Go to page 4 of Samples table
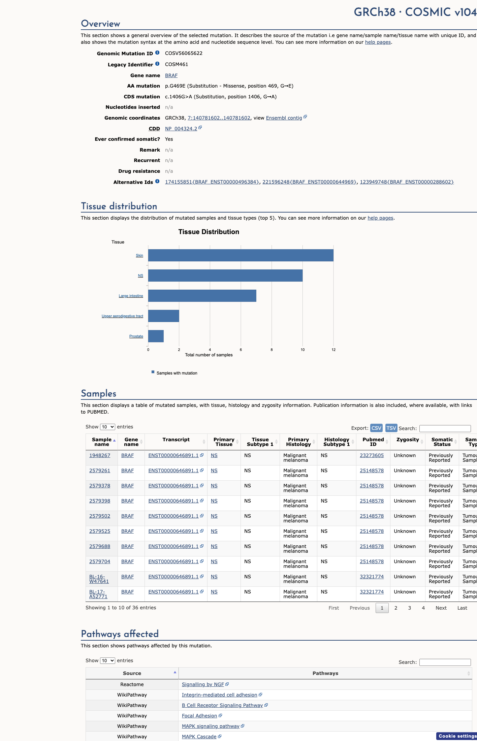 click(423, 608)
